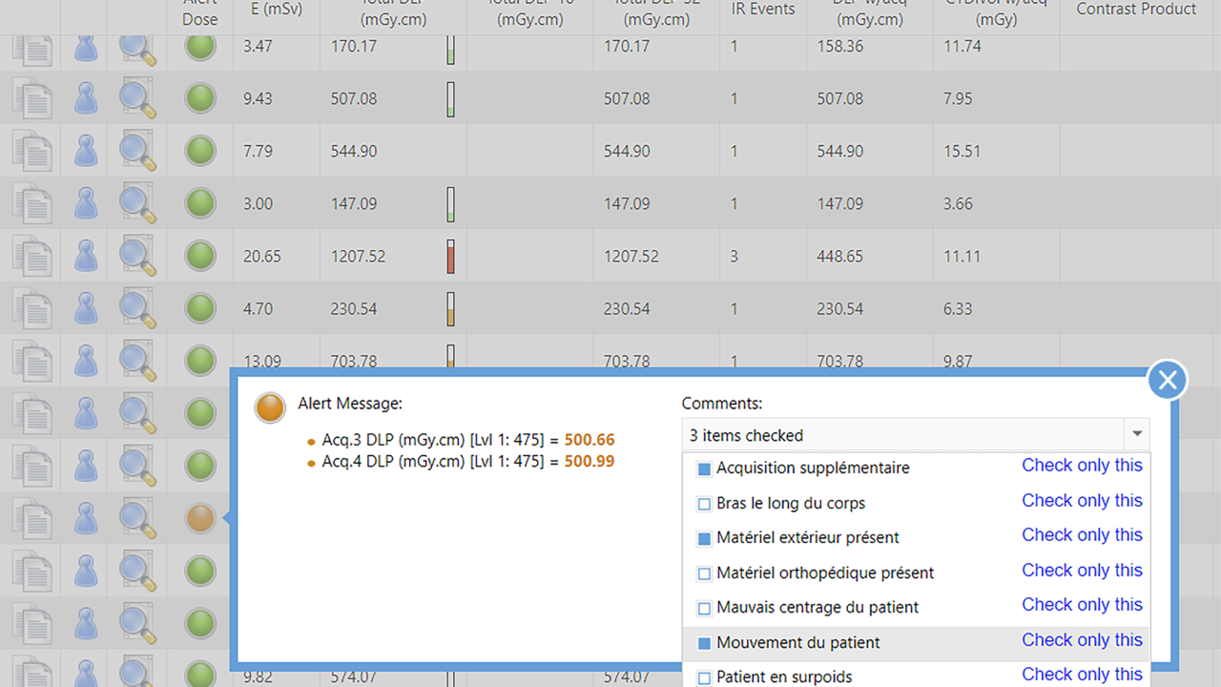Click 'Check only this' for Mouvement du patient
1221x687 pixels.
tap(1082, 640)
